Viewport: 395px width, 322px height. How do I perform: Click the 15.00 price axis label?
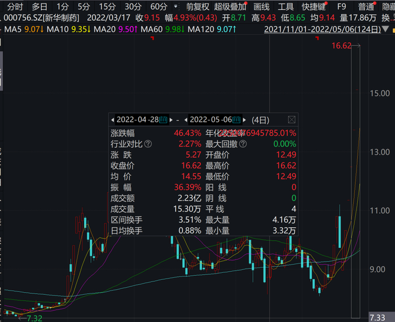coord(380,94)
